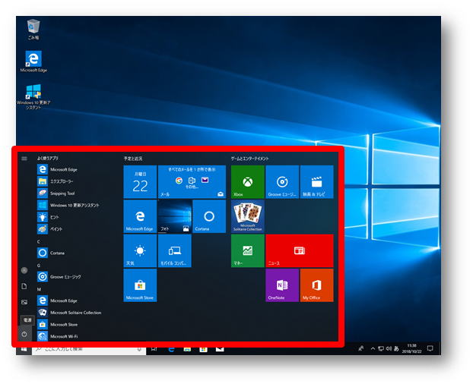Open Documents icon in Start sidebar
The width and height of the screenshot is (473, 387).
24,286
